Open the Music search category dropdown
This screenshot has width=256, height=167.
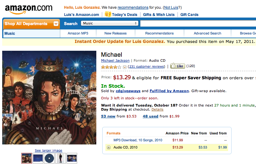pos(109,23)
